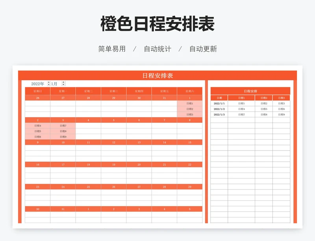Click calendar date 13
315x241 pixels.
(x=139, y=142)
